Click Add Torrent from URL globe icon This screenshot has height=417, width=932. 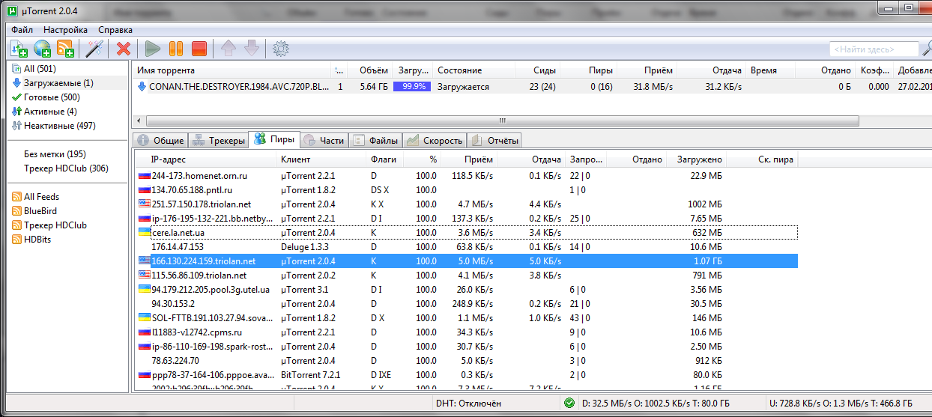click(x=43, y=49)
